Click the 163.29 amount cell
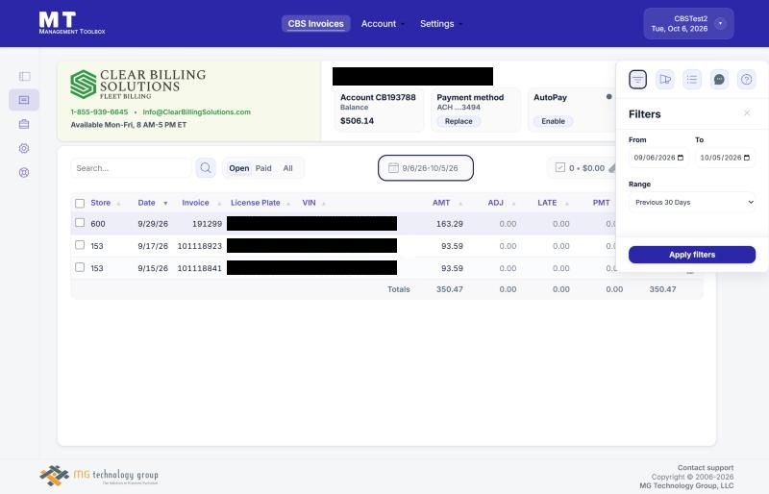 (450, 224)
